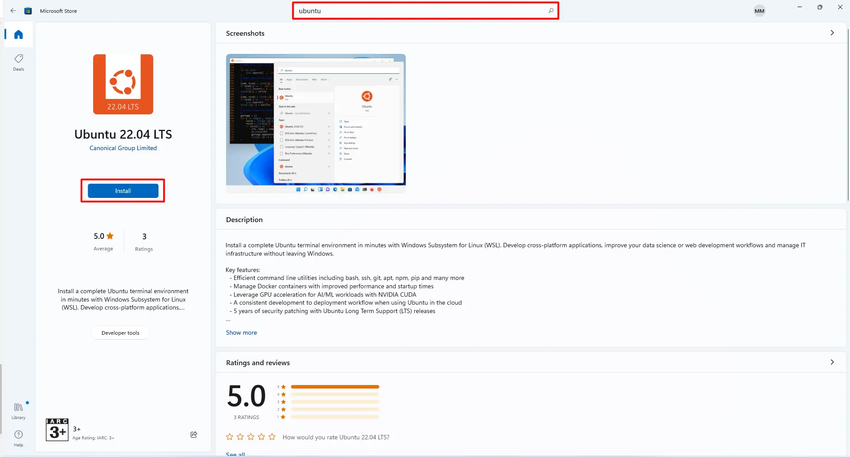This screenshot has height=457, width=850.
Task: Click the Ubuntu 22.04 LTS title
Action: click(x=123, y=134)
